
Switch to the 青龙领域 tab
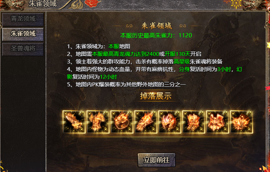[x=23, y=19]
